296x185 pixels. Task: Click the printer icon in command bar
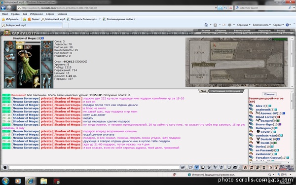229,25
